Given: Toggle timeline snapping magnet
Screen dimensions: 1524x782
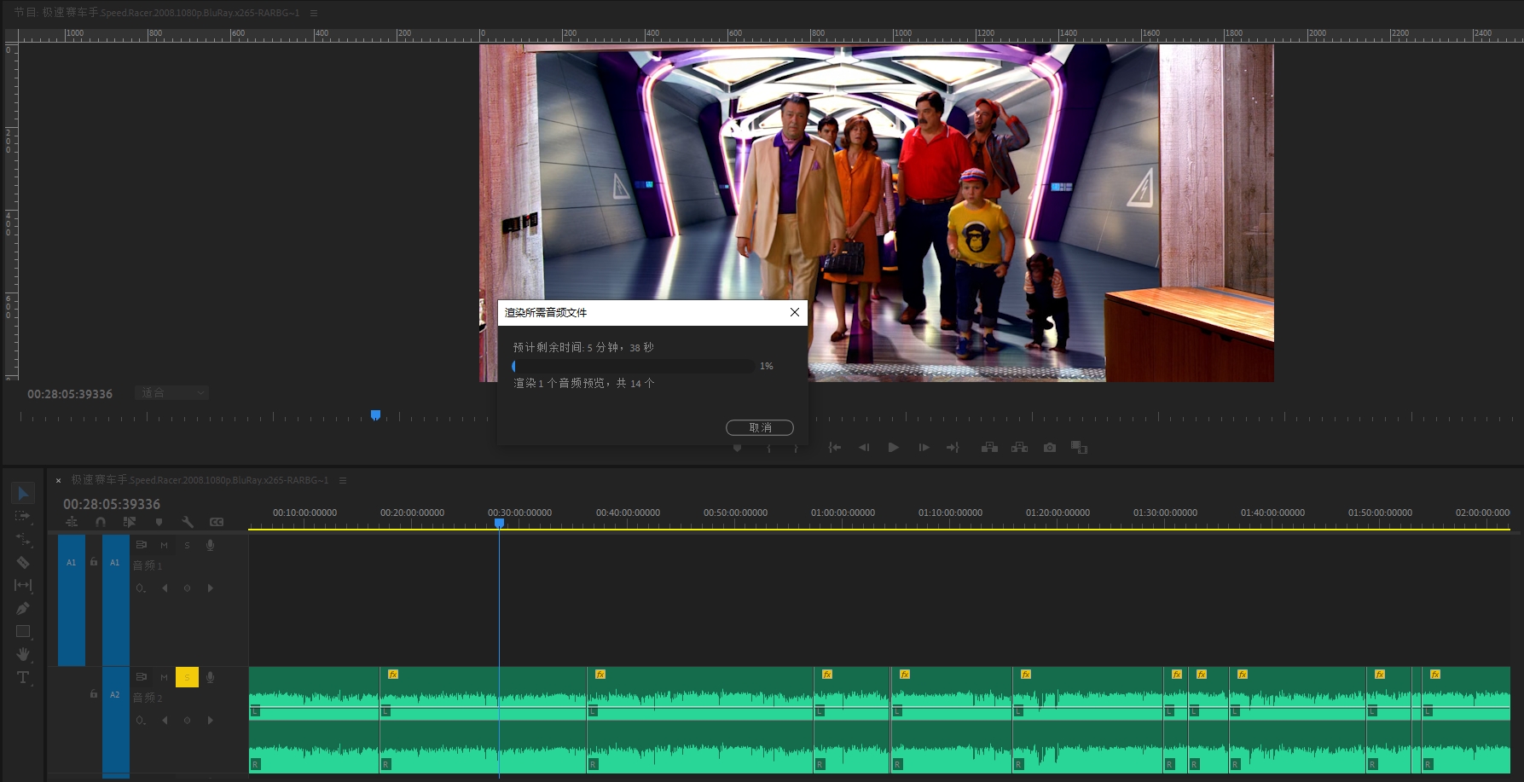Looking at the screenshot, I should (x=101, y=522).
